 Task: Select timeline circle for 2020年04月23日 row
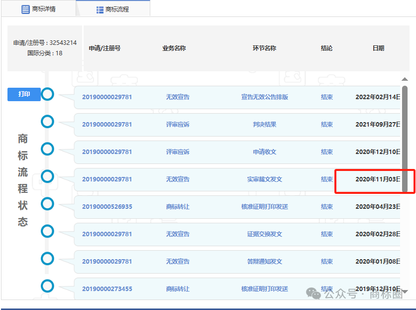(47, 204)
